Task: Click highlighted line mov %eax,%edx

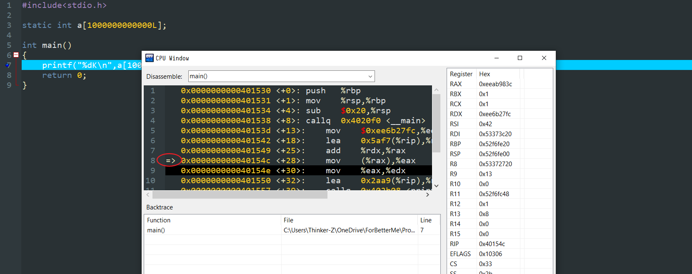Action: [298, 170]
